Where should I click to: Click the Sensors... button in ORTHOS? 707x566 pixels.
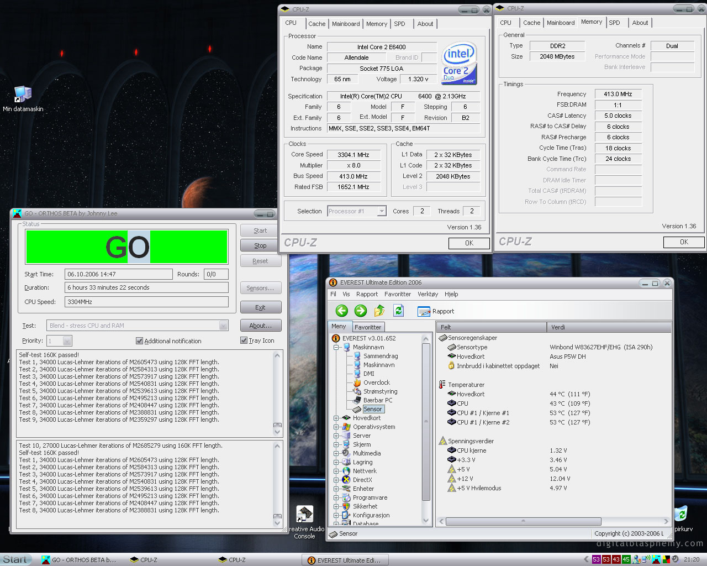point(260,288)
